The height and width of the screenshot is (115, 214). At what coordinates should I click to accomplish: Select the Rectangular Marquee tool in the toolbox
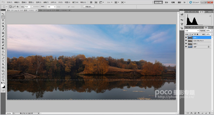pyautogui.click(x=3, y=17)
